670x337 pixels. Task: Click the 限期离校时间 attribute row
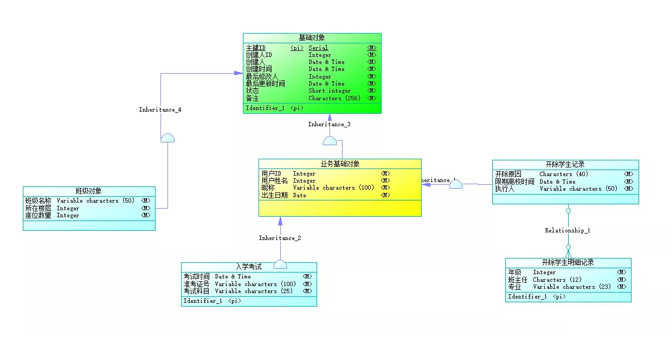pos(564,182)
